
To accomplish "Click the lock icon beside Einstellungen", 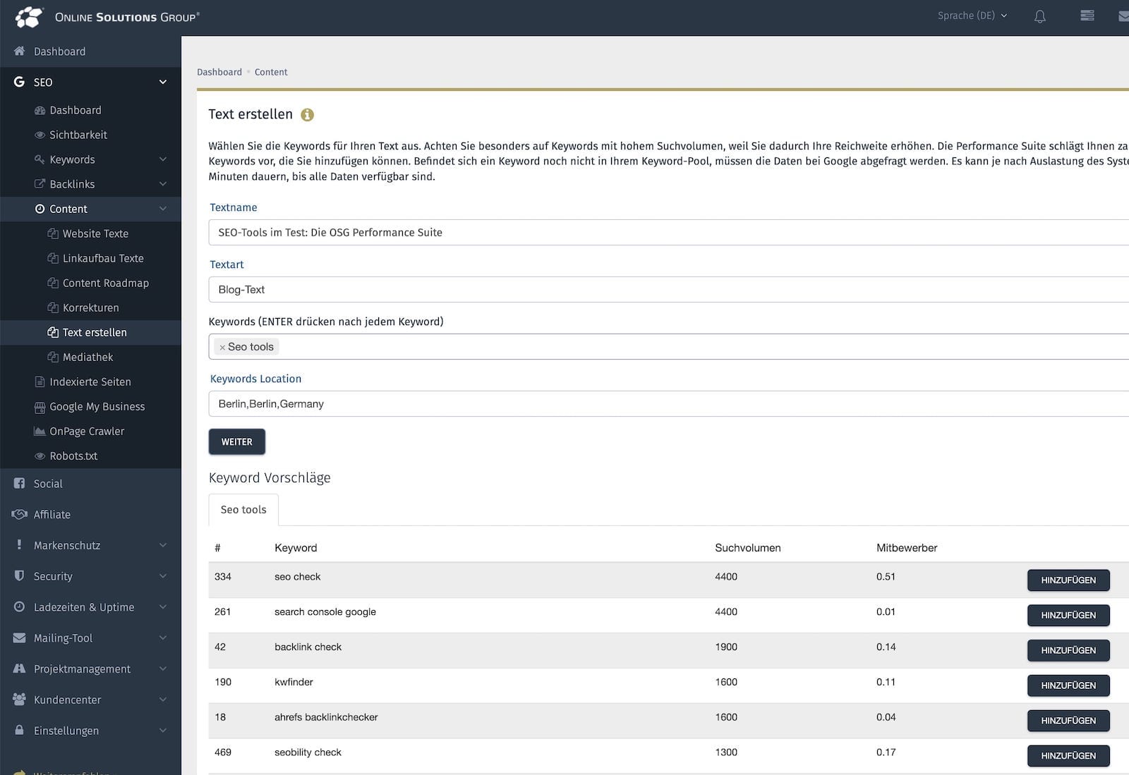I will pyautogui.click(x=19, y=731).
